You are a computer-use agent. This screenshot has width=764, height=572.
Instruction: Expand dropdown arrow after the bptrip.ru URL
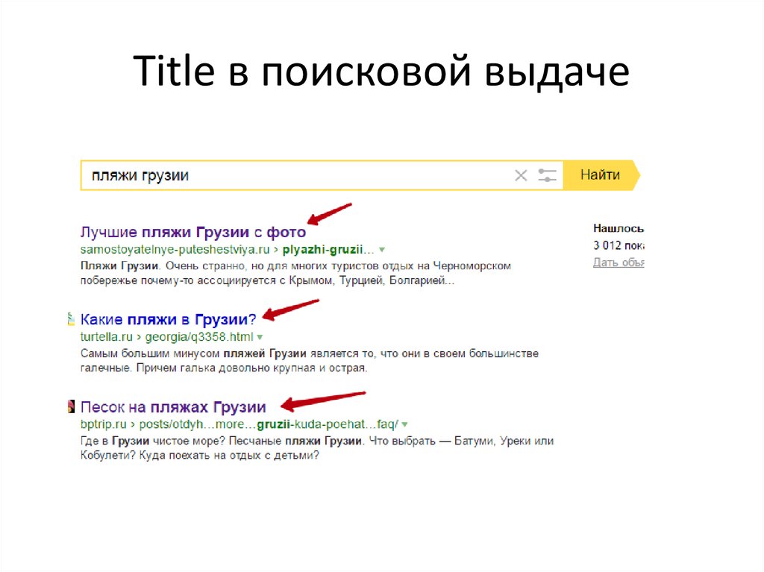pos(405,424)
